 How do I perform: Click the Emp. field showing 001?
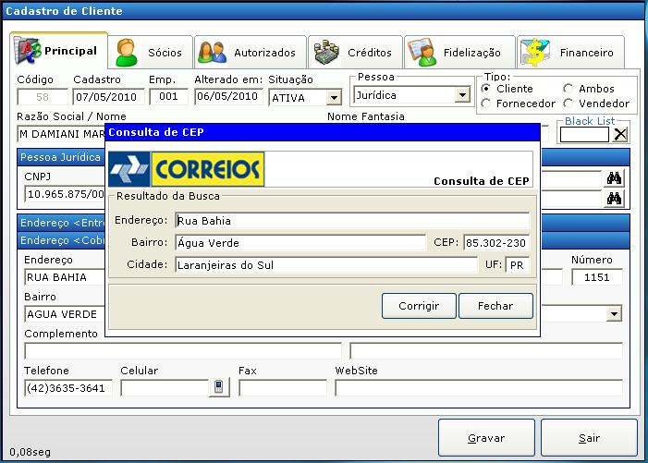[x=168, y=97]
